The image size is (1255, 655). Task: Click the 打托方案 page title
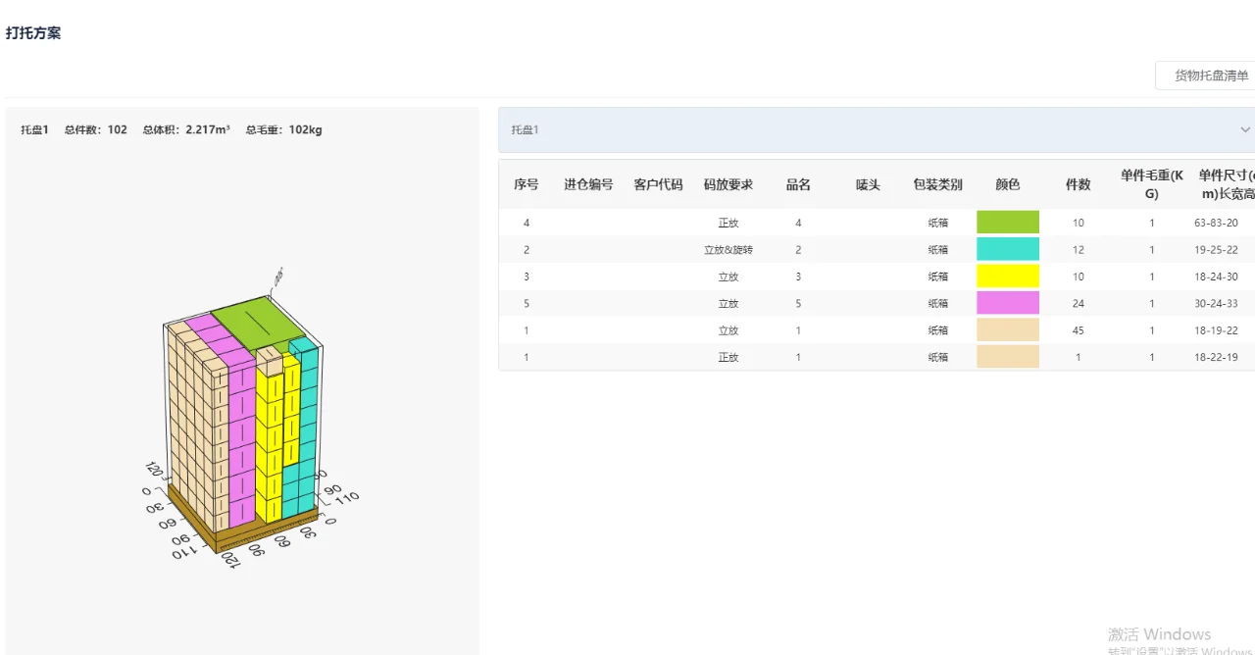click(33, 32)
